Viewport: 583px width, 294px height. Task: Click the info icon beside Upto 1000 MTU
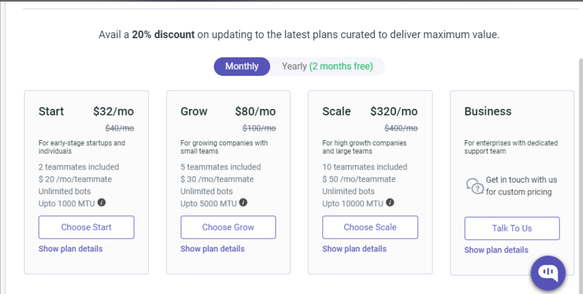102,203
